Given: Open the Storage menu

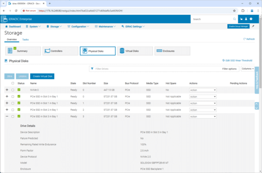Looking at the screenshot, I should (x=54, y=26).
